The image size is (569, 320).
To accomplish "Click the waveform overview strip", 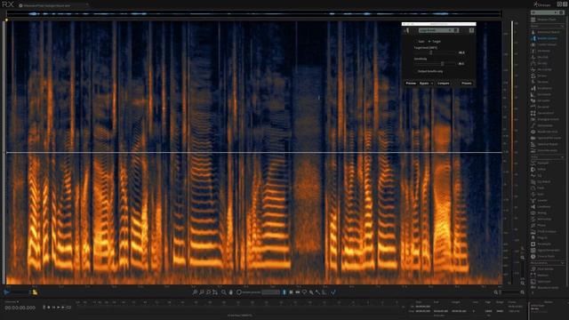I will click(254, 14).
